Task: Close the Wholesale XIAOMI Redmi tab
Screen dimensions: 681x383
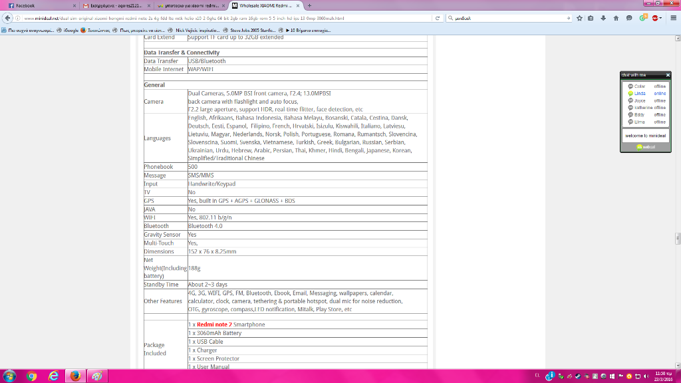Action: 298,5
